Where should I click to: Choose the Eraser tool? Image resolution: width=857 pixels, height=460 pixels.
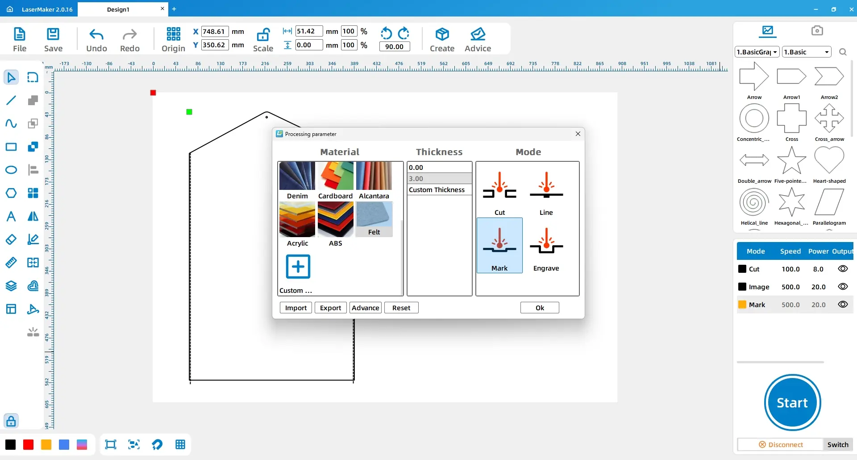11,239
